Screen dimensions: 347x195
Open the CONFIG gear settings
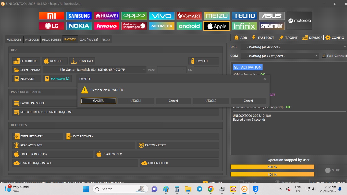pyautogui.click(x=334, y=38)
